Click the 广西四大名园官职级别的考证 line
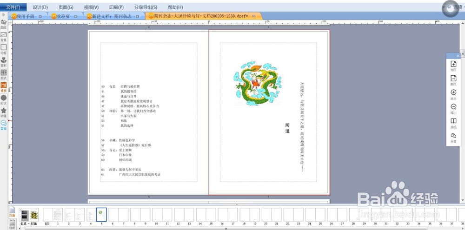 tap(139, 175)
